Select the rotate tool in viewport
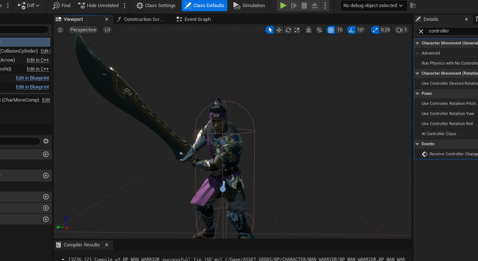Viewport: 478px width, 261px height. pyautogui.click(x=288, y=30)
